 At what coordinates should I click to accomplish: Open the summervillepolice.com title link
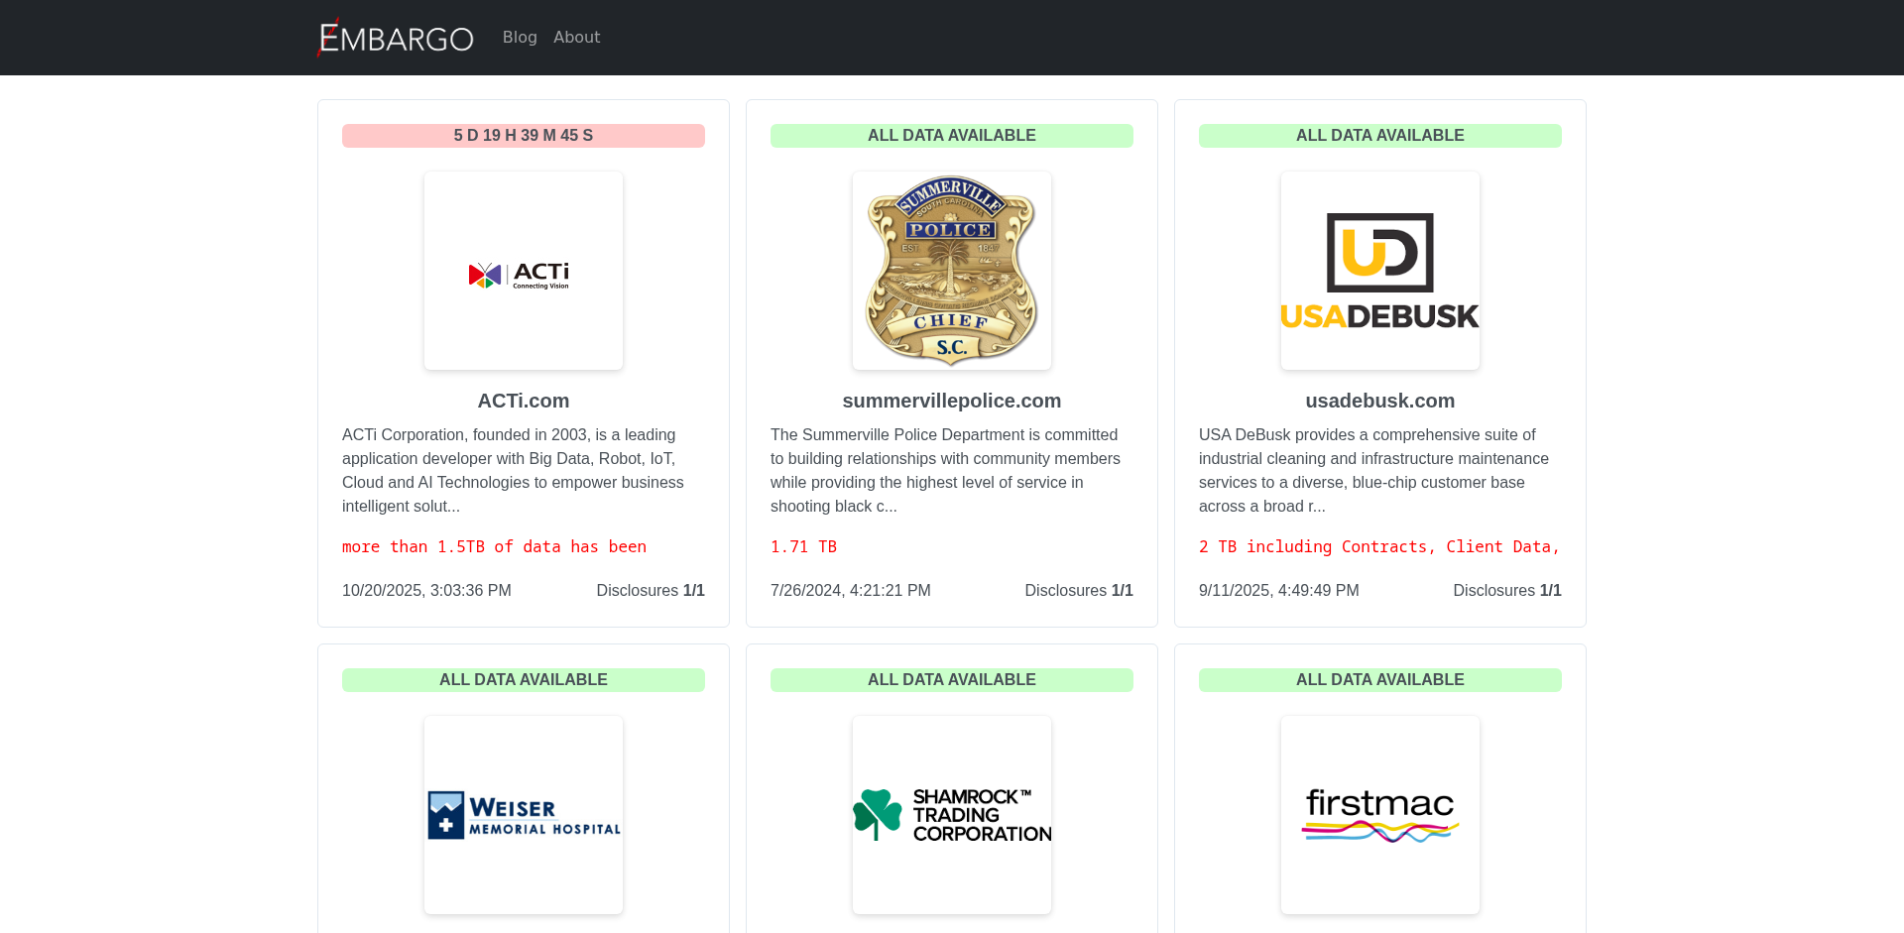click(951, 401)
